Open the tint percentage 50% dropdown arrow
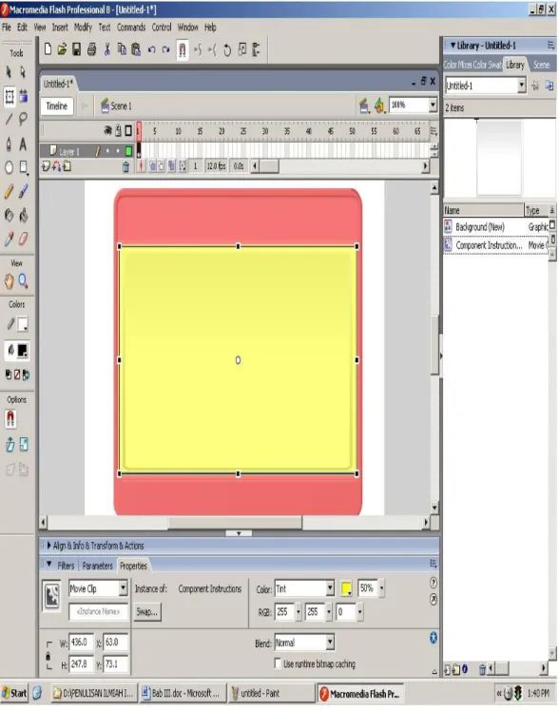This screenshot has width=559, height=710. pos(382,588)
